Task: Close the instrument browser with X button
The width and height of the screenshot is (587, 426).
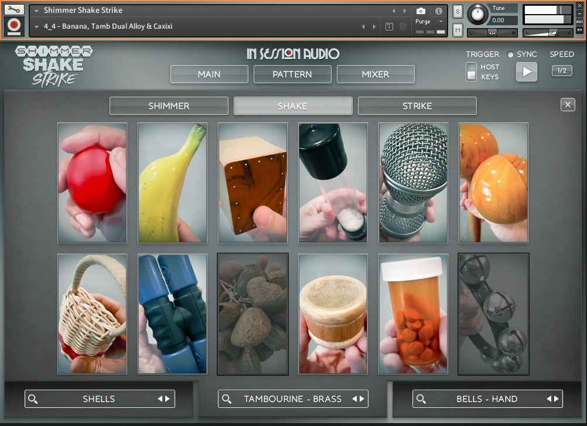Action: (x=568, y=105)
